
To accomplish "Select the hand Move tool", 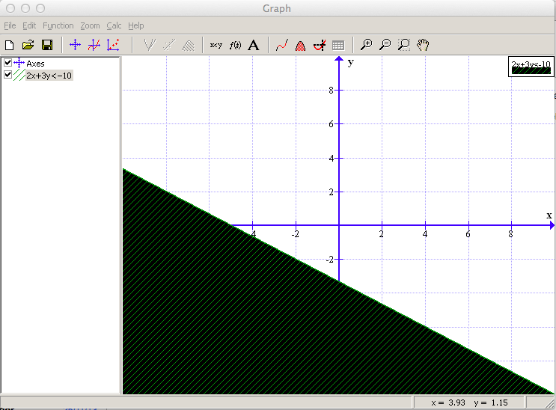I will pos(423,45).
